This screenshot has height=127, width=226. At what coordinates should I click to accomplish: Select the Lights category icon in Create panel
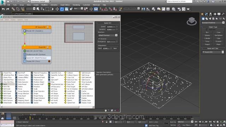[x=210, y=19]
